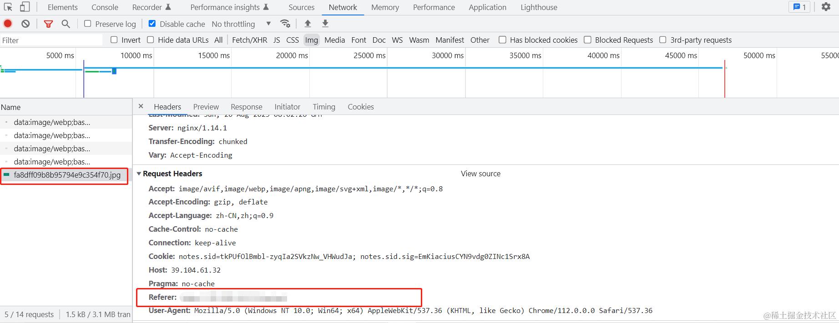This screenshot has width=839, height=323.
Task: Check the Hide data URLs option
Action: (x=151, y=40)
